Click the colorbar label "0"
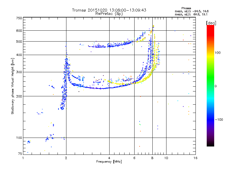Image resolution: width=230 pixels, height=172 pixels. click(x=216, y=86)
